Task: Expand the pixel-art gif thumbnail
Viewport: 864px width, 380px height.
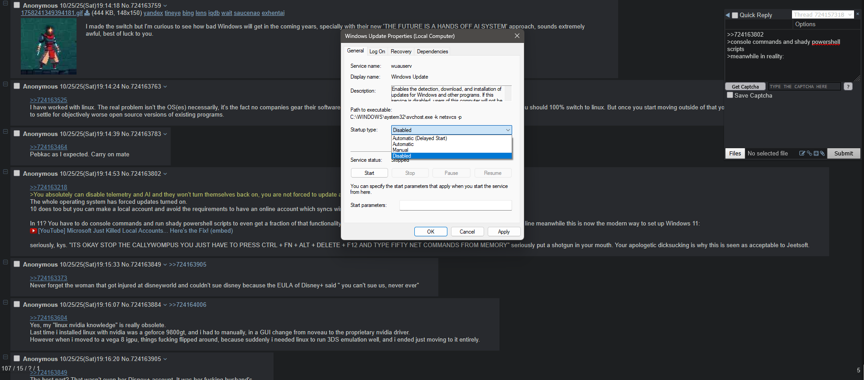Action: (48, 46)
